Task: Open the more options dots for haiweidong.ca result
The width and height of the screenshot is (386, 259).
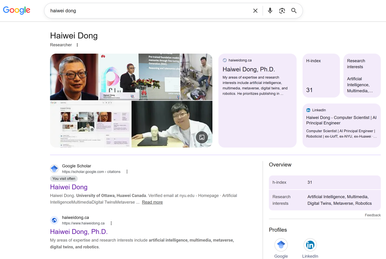Action: click(x=111, y=223)
